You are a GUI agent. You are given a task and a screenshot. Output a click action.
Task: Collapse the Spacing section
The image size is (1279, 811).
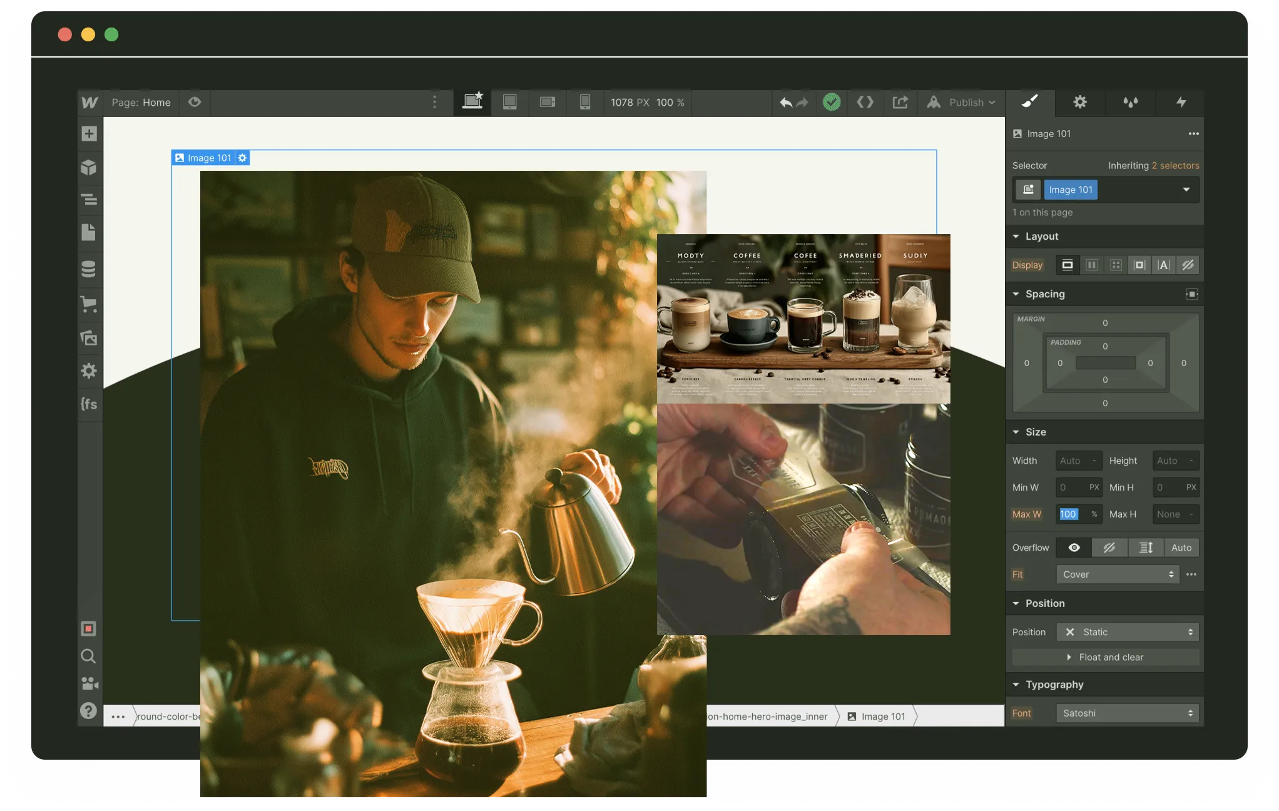1039,294
